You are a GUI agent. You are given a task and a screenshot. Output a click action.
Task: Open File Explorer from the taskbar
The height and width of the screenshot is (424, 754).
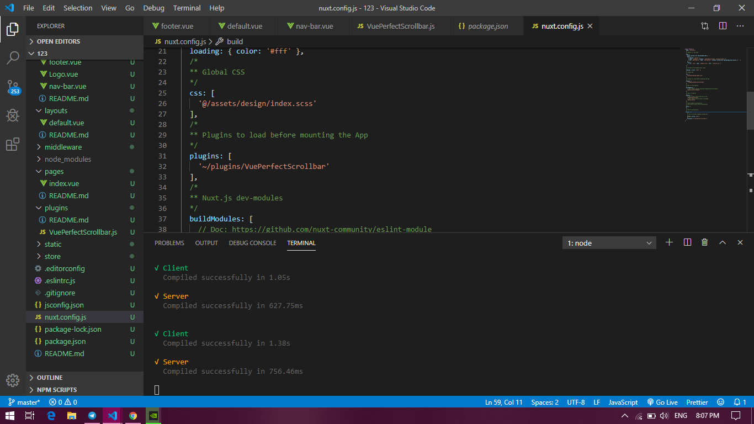click(x=71, y=415)
